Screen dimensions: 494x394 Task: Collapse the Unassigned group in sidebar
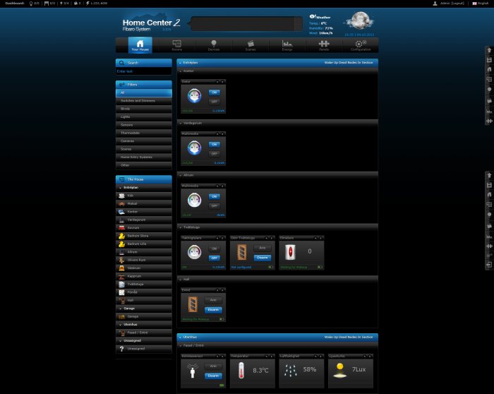point(121,341)
